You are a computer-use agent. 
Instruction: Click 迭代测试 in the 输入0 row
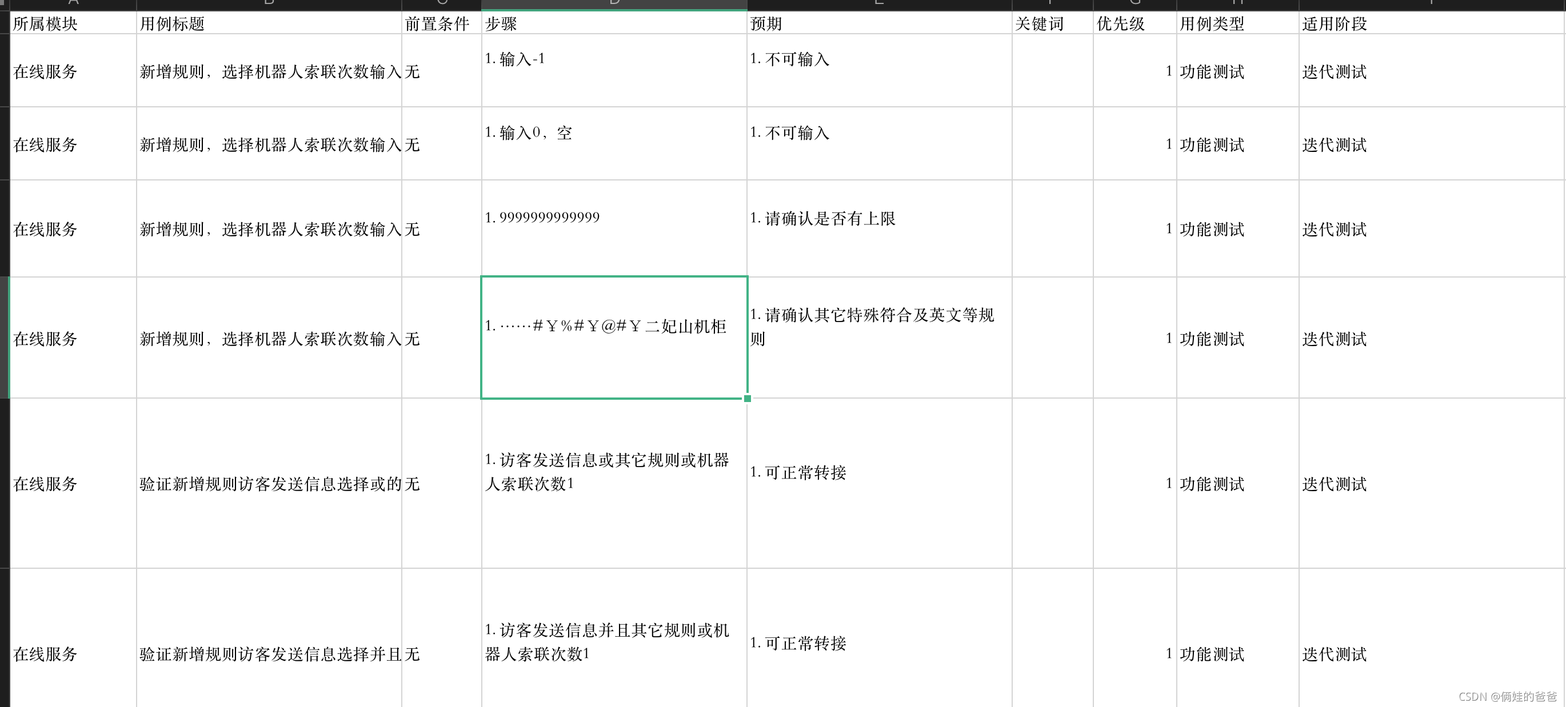(x=1432, y=143)
